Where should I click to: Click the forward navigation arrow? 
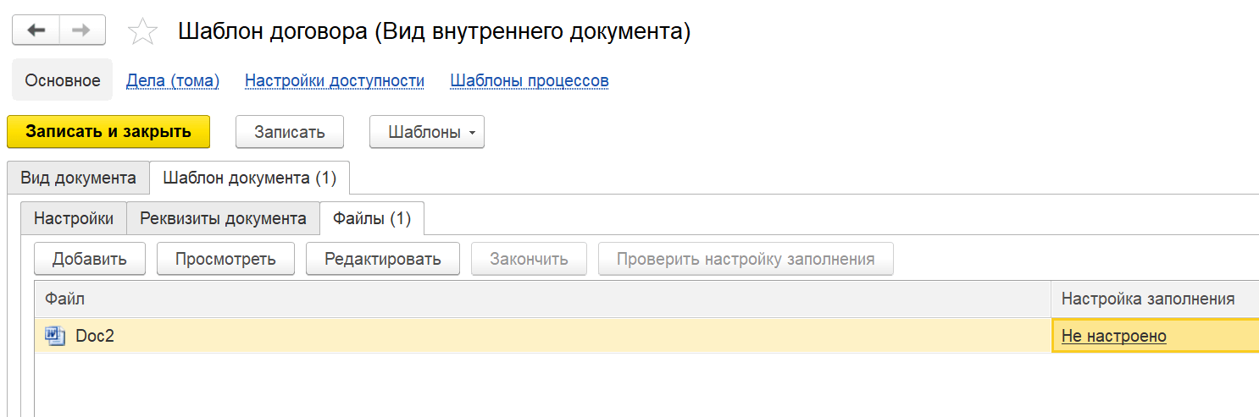click(x=81, y=30)
